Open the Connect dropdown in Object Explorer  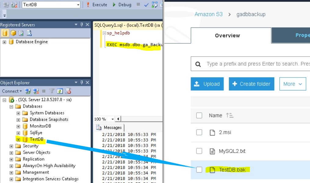(x=12, y=91)
